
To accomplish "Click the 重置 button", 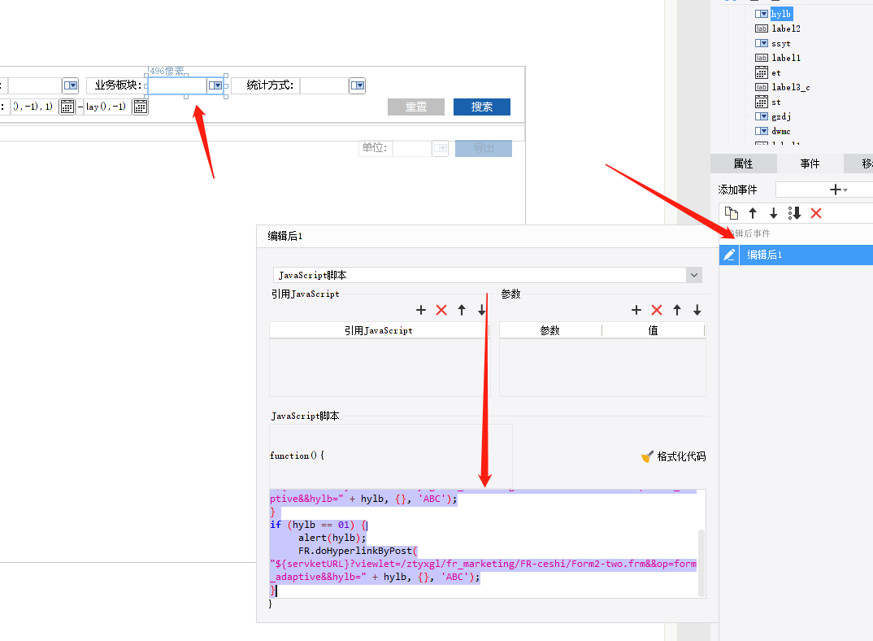I will tap(416, 107).
